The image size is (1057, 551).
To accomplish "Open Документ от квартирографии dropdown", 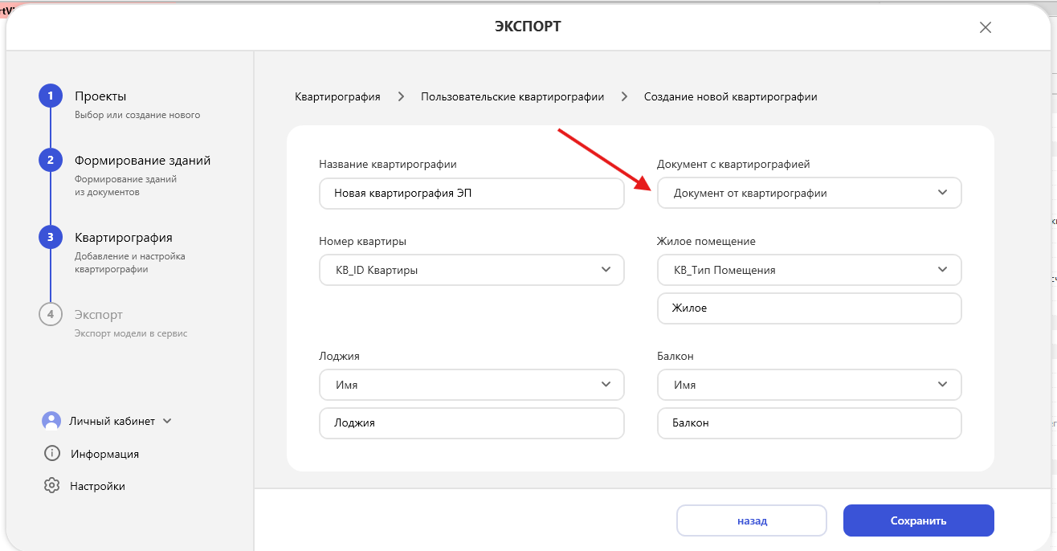I will pos(809,193).
